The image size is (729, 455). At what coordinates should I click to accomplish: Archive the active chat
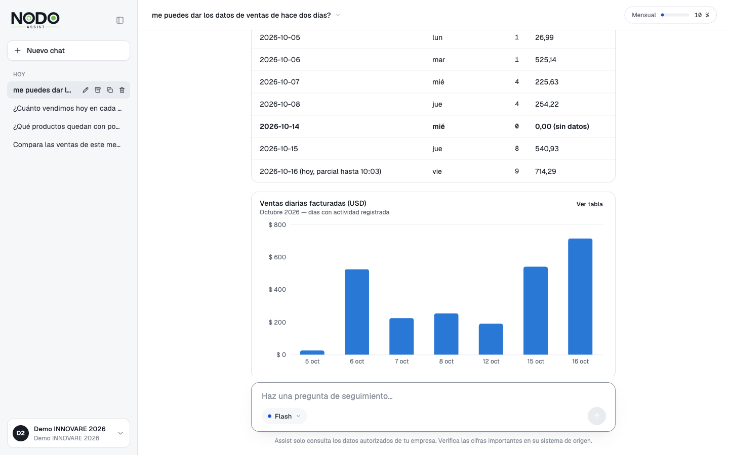[98, 90]
